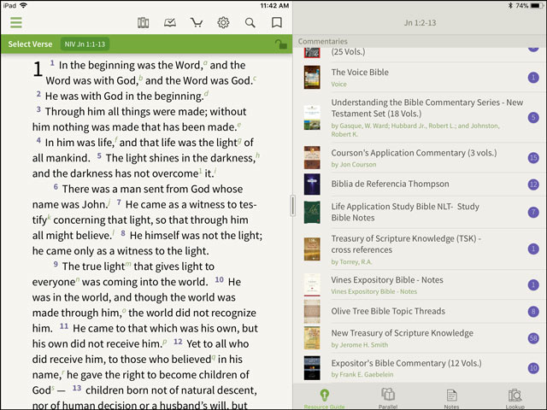Open the store shopping cart icon
This screenshot has width=547, height=410.
pyautogui.click(x=197, y=23)
